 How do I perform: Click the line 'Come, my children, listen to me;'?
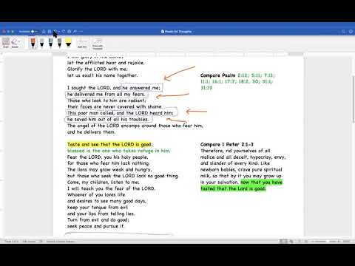pos(104,183)
